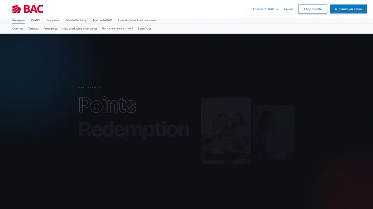Expand the Acerca de BAC chevron
This screenshot has width=373, height=209.
coord(277,9)
